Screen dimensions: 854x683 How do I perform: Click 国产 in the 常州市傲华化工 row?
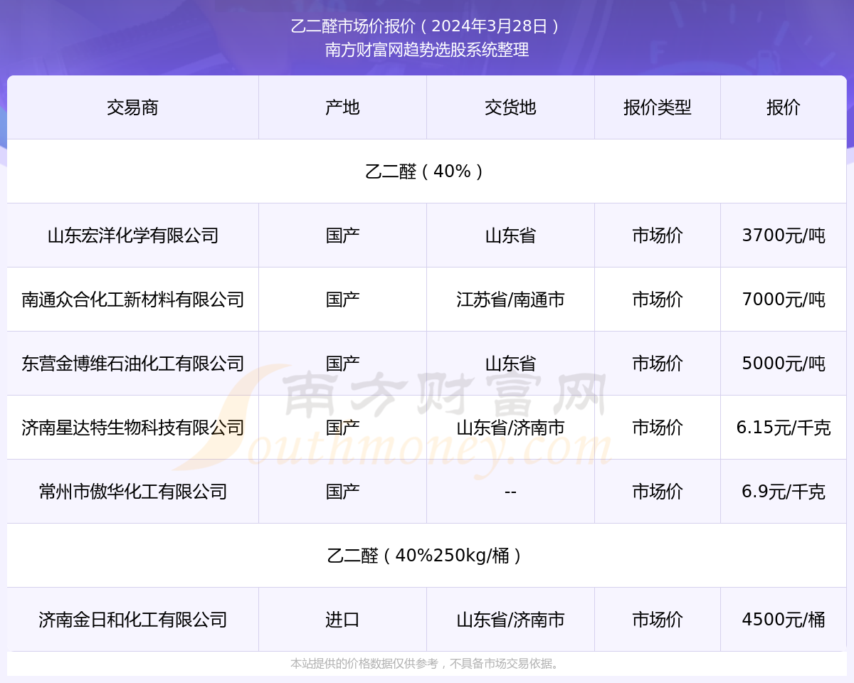pos(342,492)
